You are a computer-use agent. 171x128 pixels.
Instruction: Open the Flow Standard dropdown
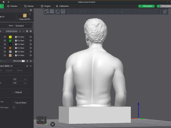click(x=23, y=26)
